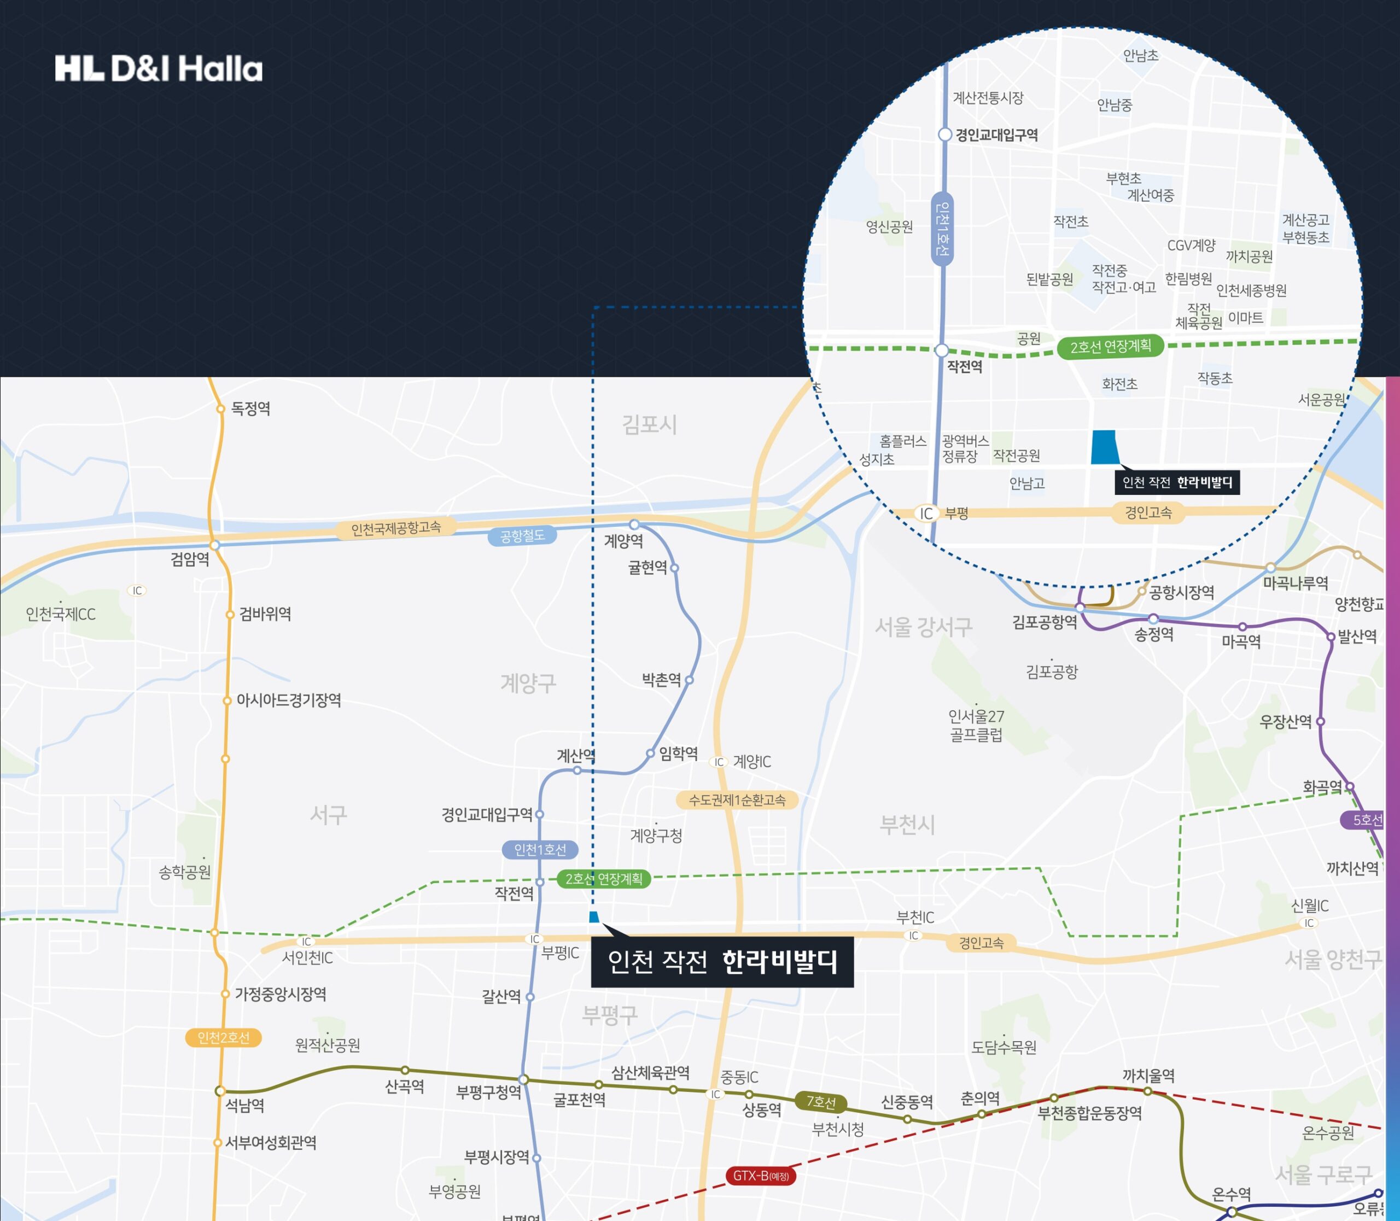The width and height of the screenshot is (1400, 1221).
Task: Select the GTX-B(예정) line badge
Action: tap(761, 1176)
